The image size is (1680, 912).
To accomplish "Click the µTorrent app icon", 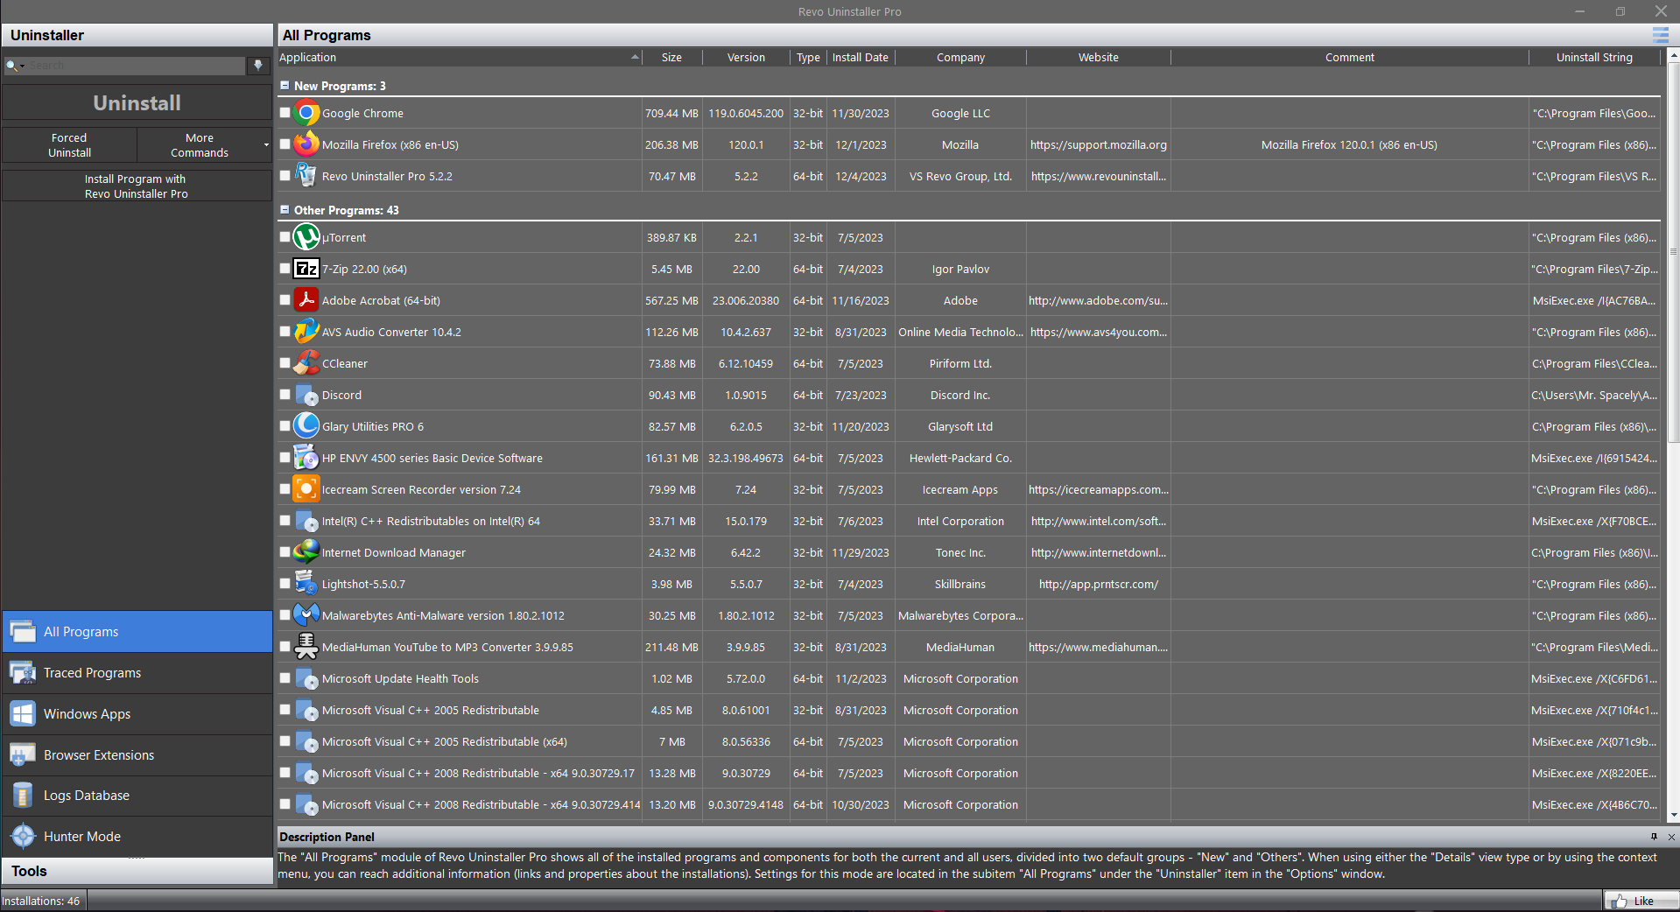I will pos(306,237).
